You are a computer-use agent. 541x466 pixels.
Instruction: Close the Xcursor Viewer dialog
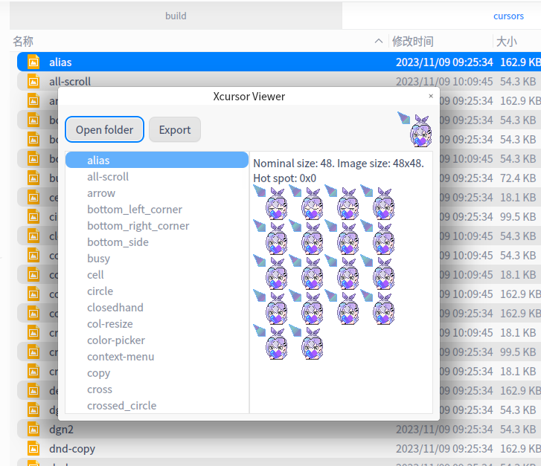click(x=431, y=96)
